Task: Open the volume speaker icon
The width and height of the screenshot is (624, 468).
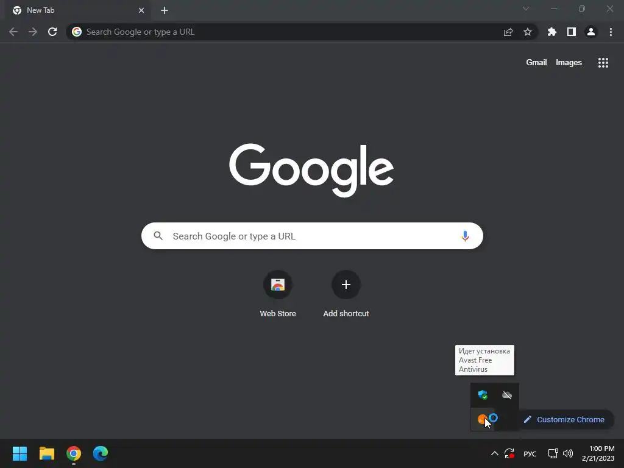Action: [x=568, y=453]
